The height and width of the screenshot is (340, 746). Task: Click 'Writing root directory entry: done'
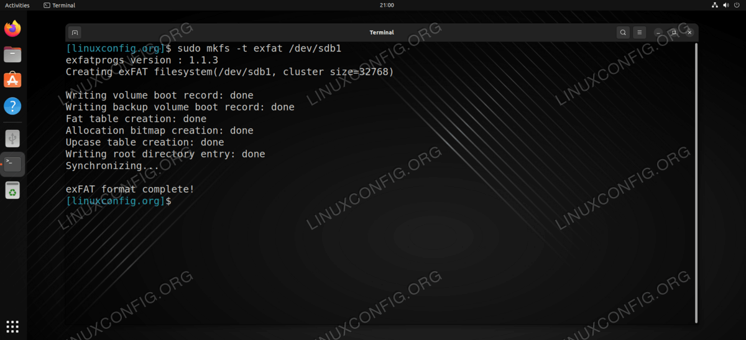165,155
